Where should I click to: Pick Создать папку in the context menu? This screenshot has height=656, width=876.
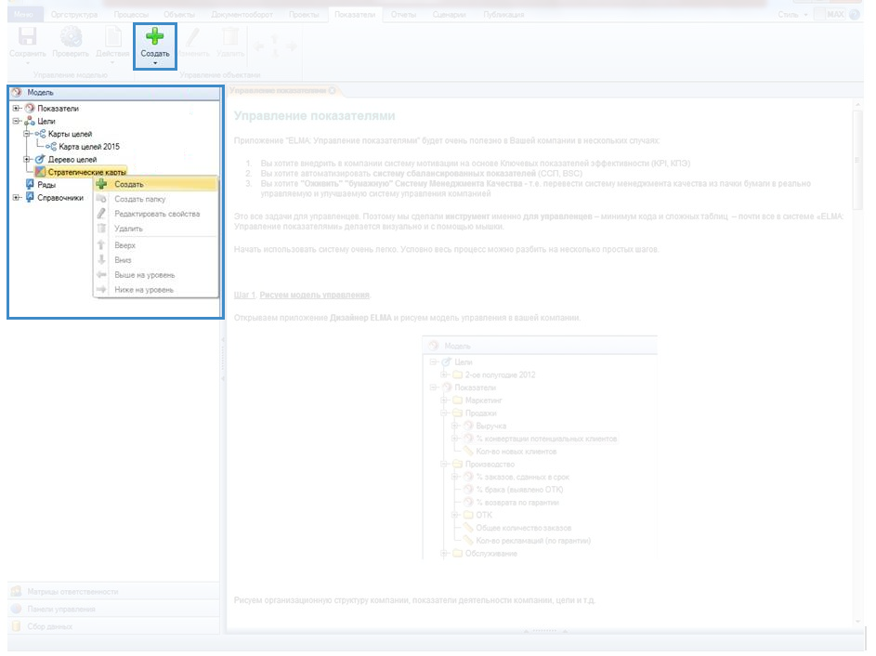140,200
